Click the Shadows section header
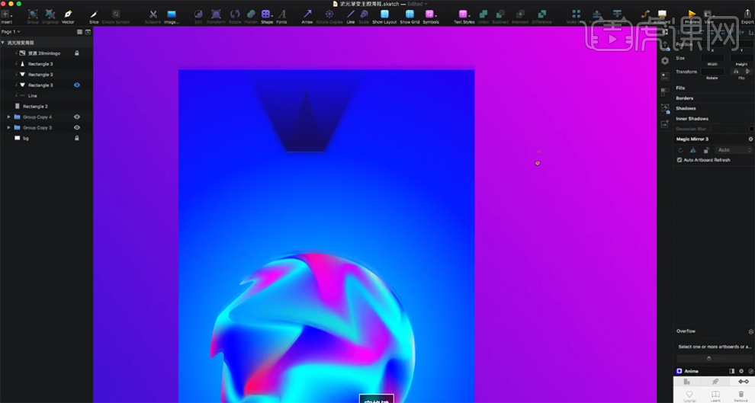Viewport: 755px width, 403px height. click(x=686, y=108)
